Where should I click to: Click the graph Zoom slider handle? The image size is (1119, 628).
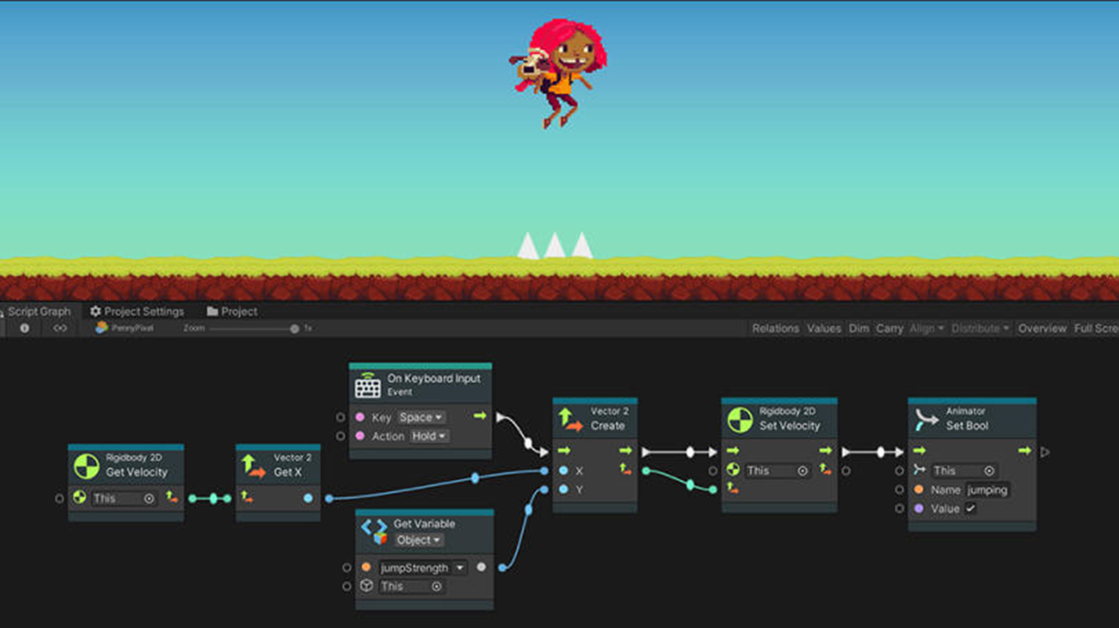[x=294, y=329]
